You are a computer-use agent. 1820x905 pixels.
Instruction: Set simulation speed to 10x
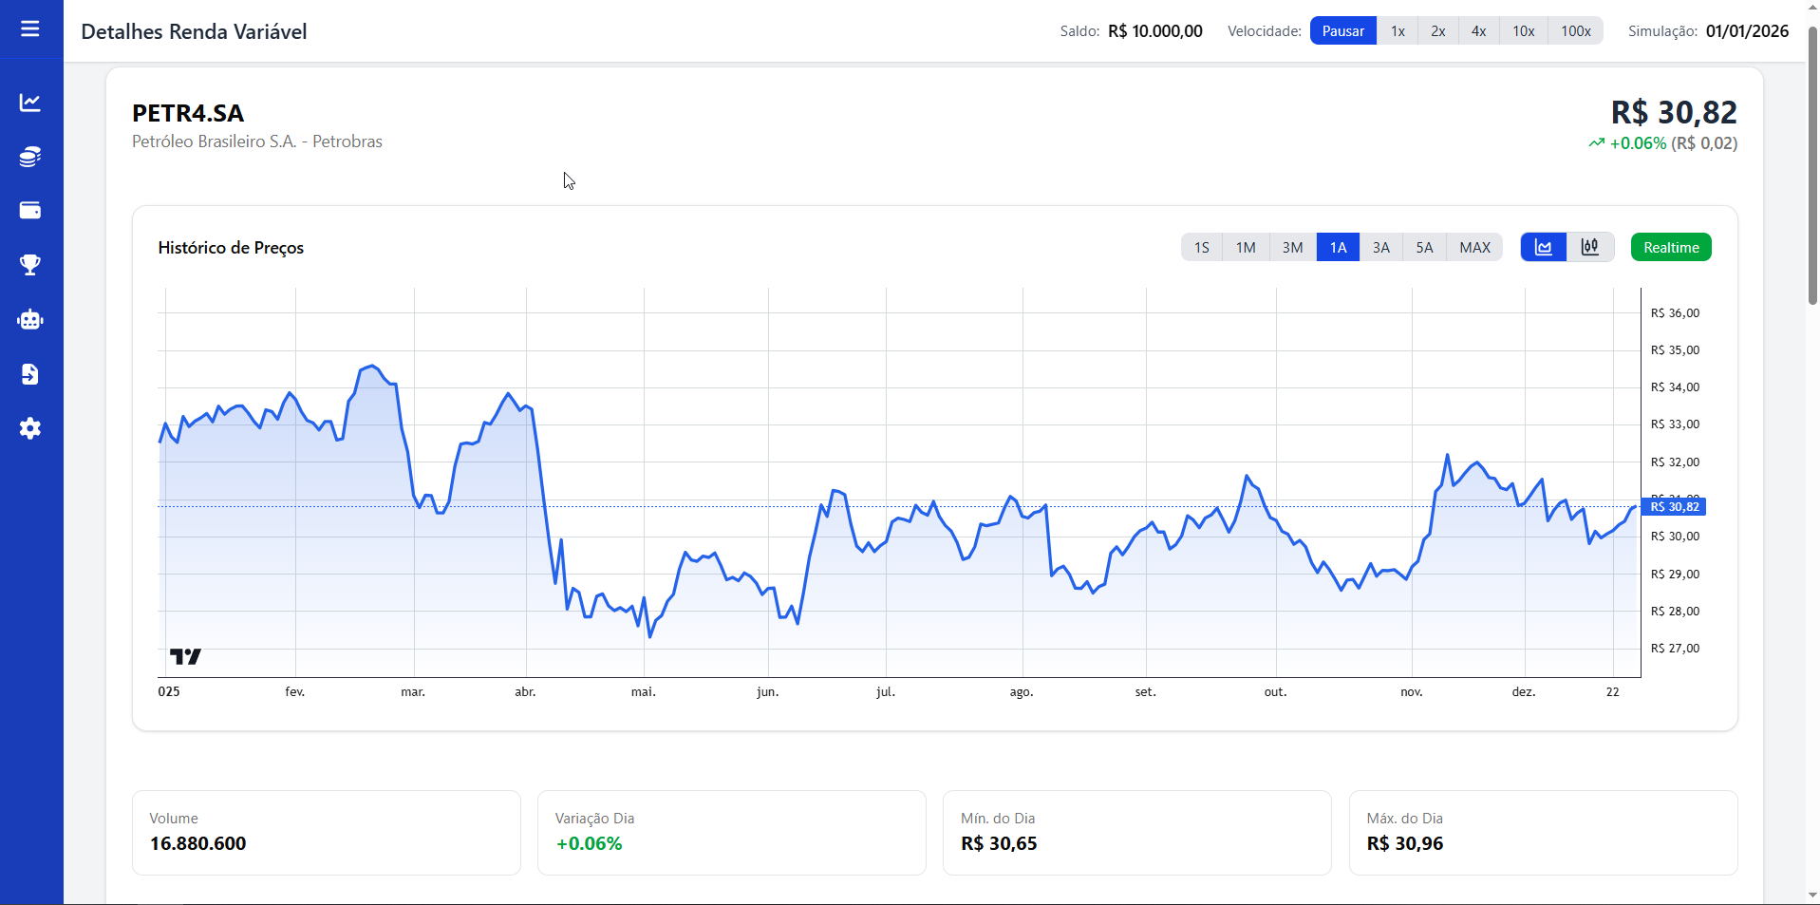1523,31
